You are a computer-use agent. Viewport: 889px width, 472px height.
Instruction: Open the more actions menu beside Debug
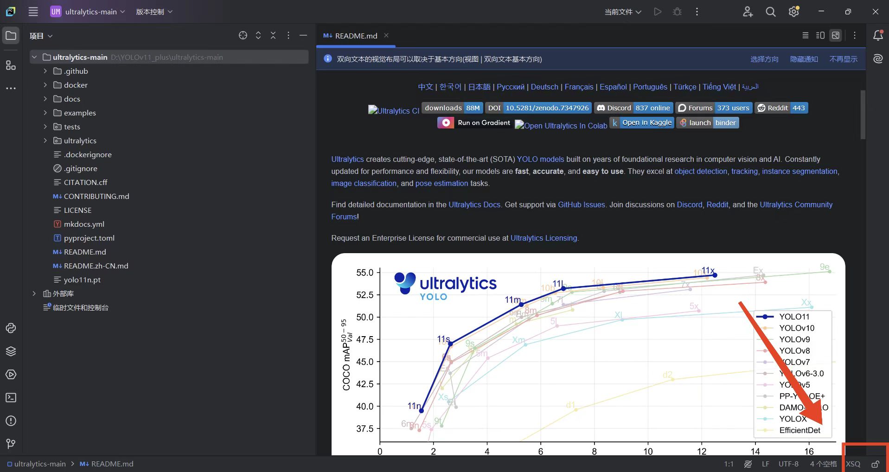coord(697,12)
